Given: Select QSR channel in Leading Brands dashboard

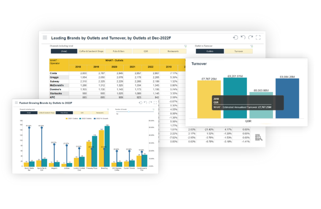Looking at the screenshot, I should [x=145, y=51].
